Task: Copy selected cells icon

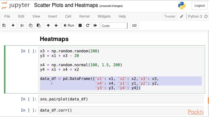Action: [30, 25]
